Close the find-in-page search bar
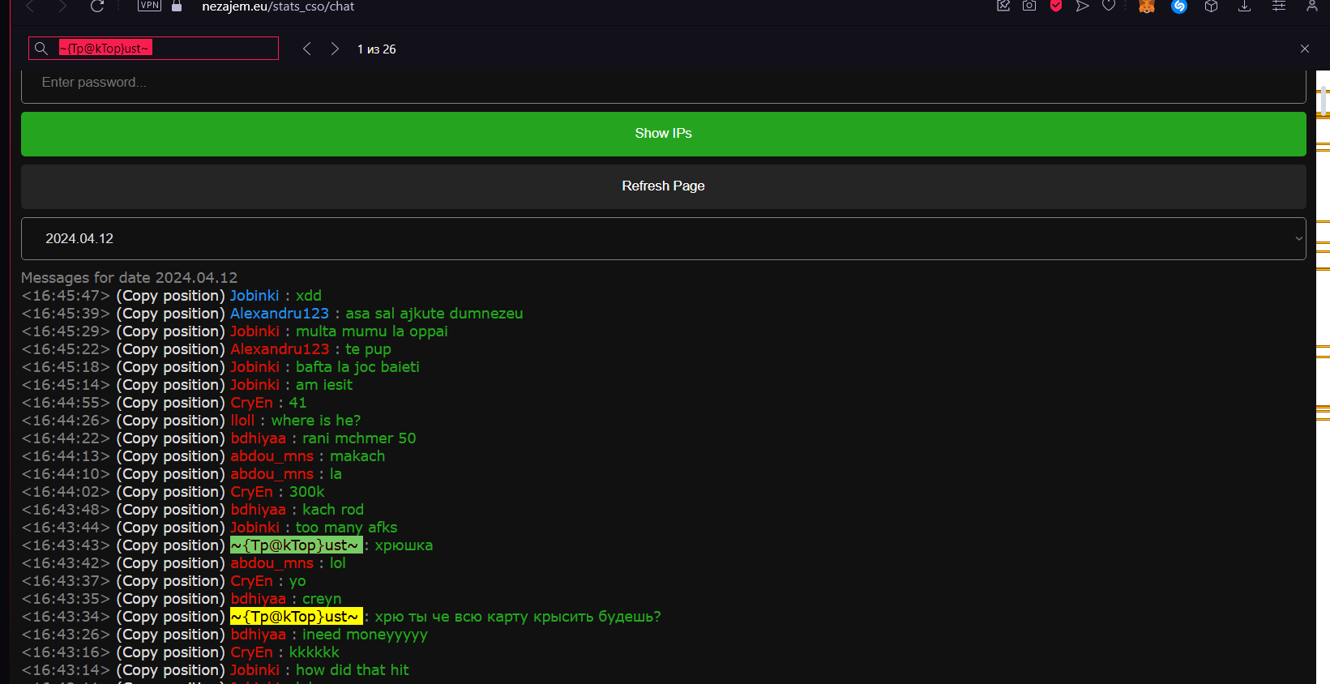Viewport: 1330px width, 684px height. coord(1305,49)
